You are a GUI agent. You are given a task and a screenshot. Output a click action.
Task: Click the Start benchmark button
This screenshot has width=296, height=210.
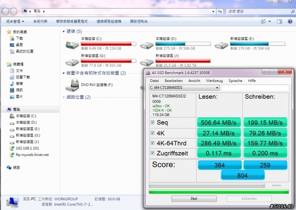[x=194, y=198]
